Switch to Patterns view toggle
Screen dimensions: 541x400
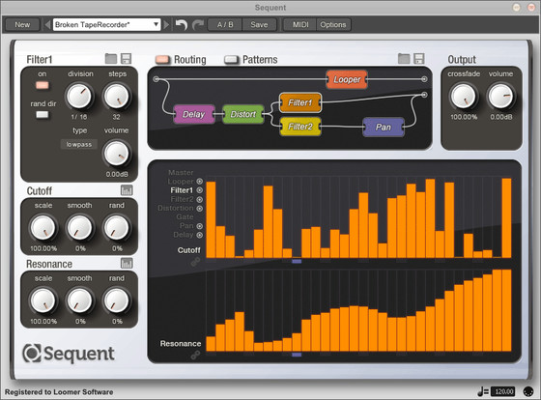point(231,60)
